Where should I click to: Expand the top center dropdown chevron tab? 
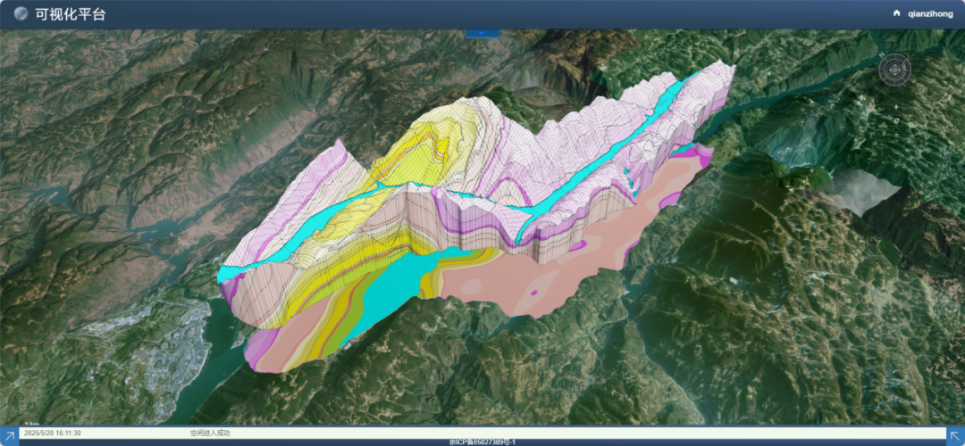[482, 33]
